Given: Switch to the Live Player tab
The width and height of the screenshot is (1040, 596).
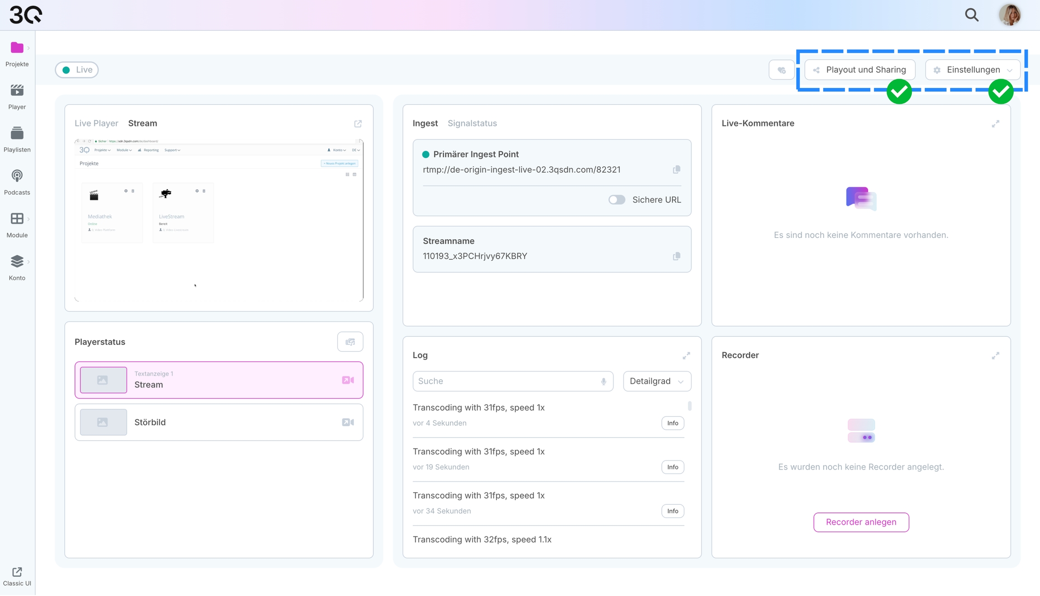Looking at the screenshot, I should click(96, 123).
